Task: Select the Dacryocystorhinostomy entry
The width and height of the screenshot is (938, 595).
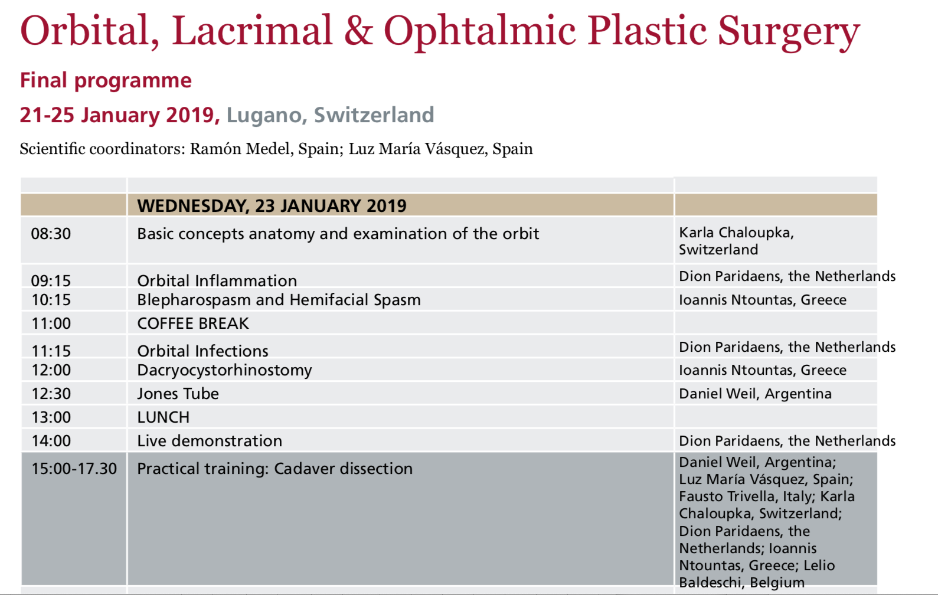Action: [224, 371]
